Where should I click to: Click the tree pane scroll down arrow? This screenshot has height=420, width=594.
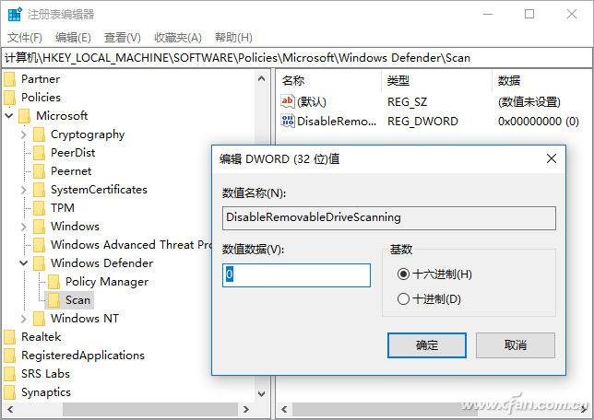pos(261,394)
